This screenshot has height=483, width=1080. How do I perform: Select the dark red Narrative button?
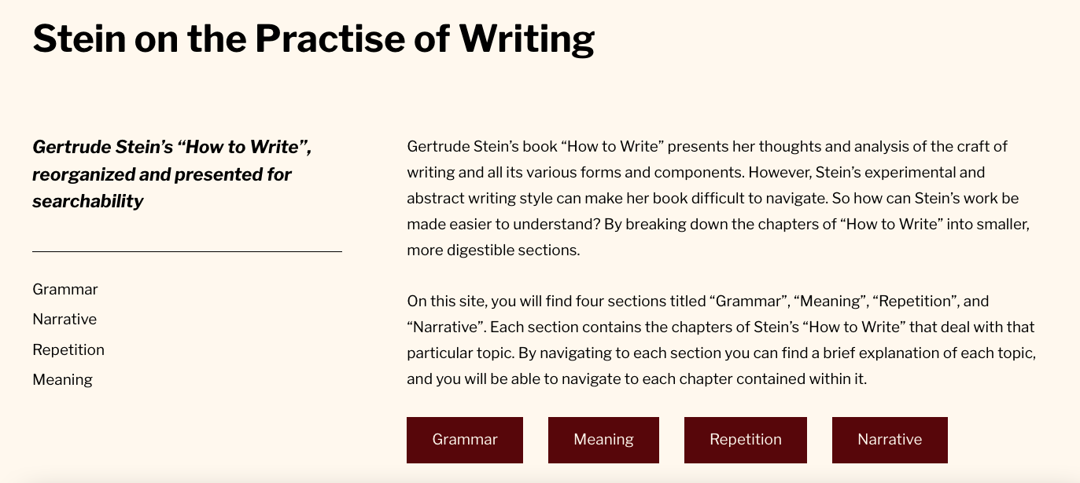click(890, 440)
